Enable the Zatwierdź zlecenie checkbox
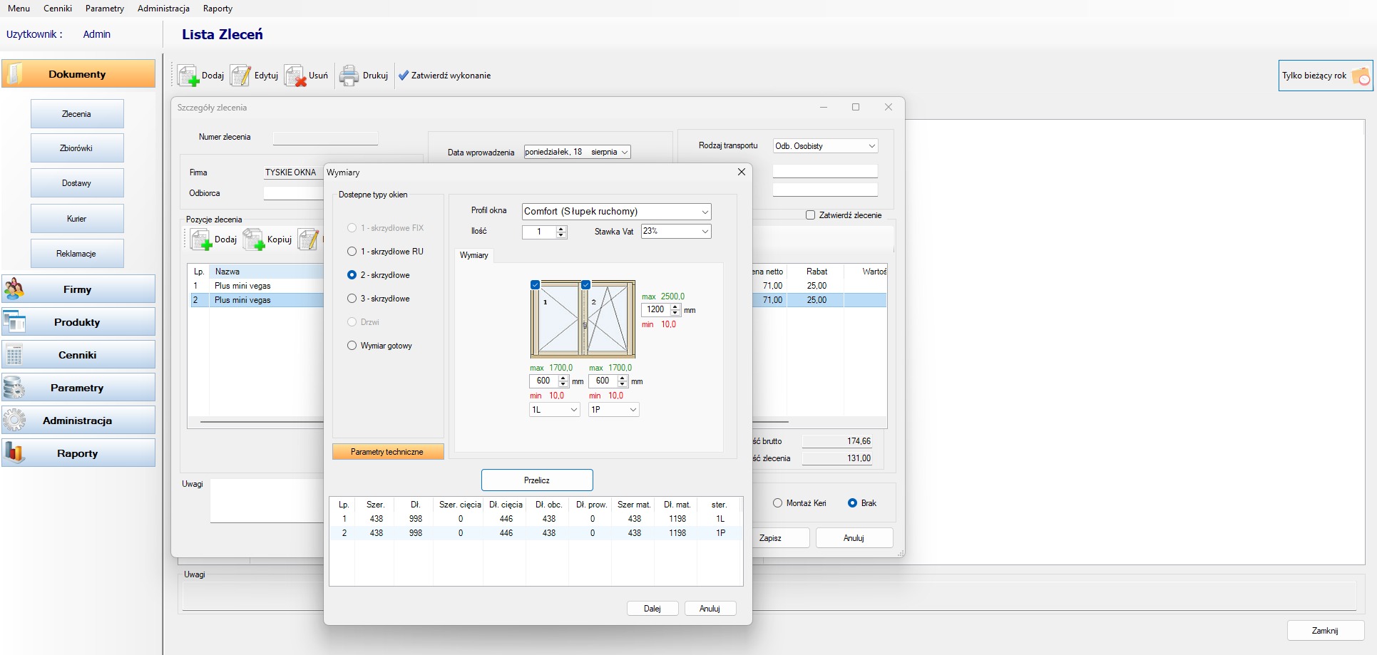Viewport: 1377px width, 655px height. point(810,215)
